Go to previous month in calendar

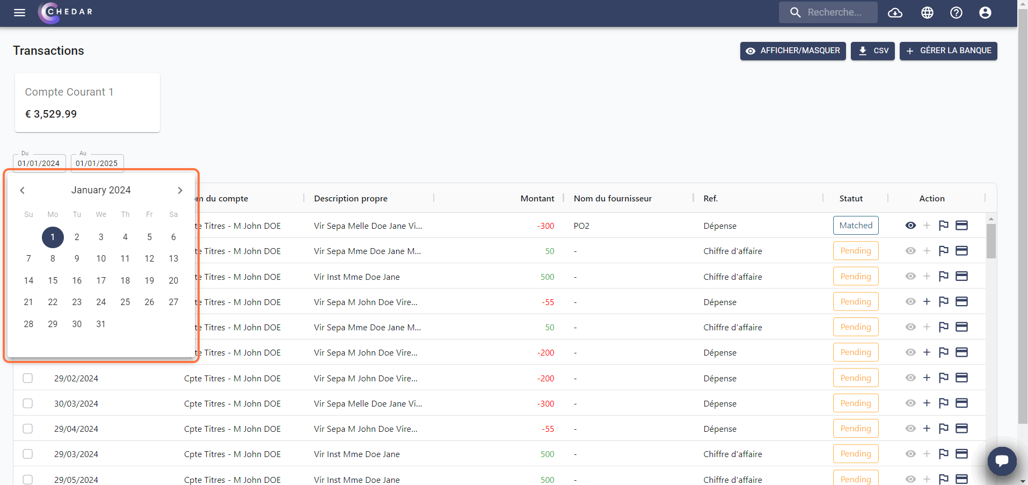[x=22, y=190]
